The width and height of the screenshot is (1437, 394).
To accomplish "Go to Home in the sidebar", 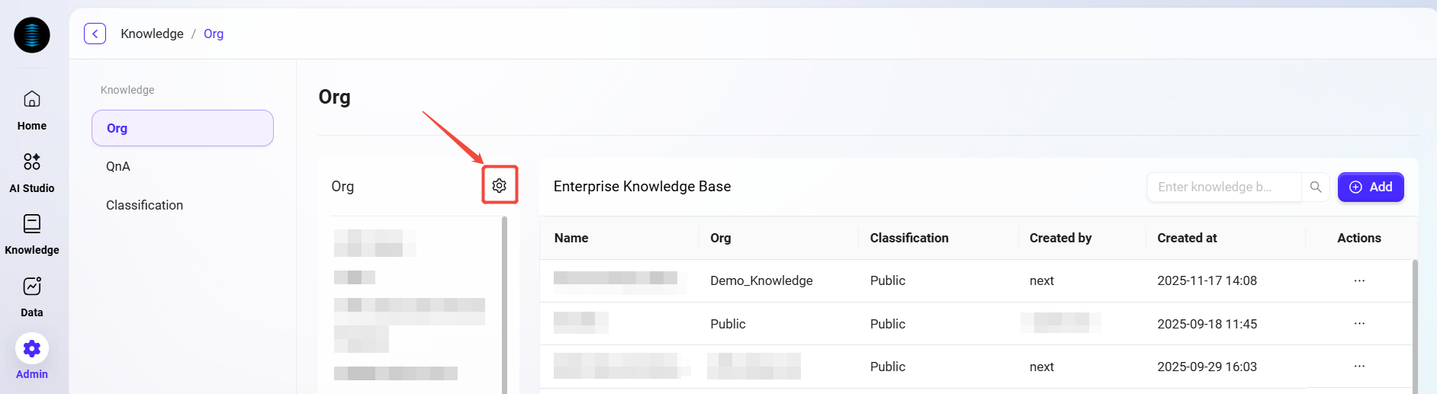I will tap(32, 109).
